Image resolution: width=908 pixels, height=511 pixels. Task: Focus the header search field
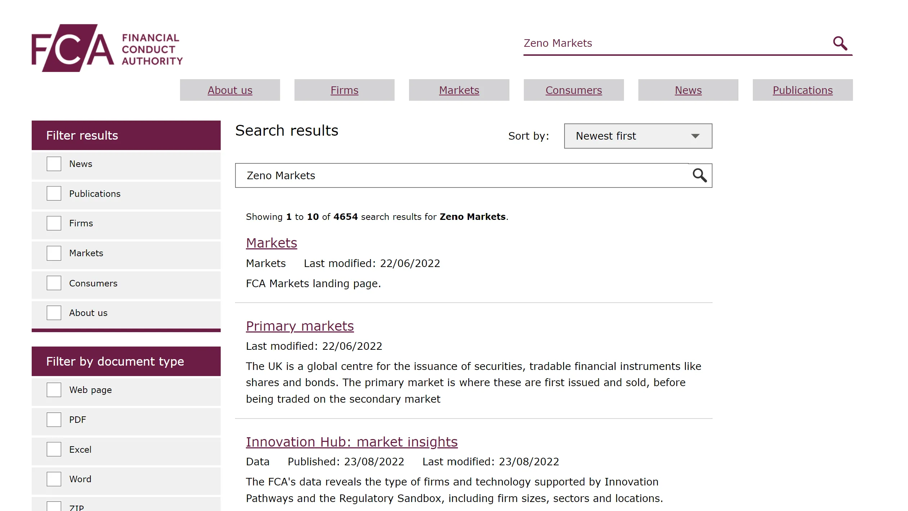(x=676, y=43)
